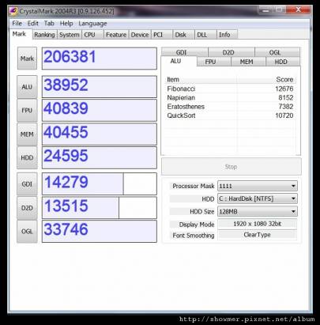Switch to the System tab
The height and width of the screenshot is (325, 320).
click(70, 35)
